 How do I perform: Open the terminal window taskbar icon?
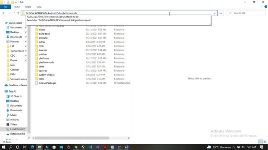point(119,147)
